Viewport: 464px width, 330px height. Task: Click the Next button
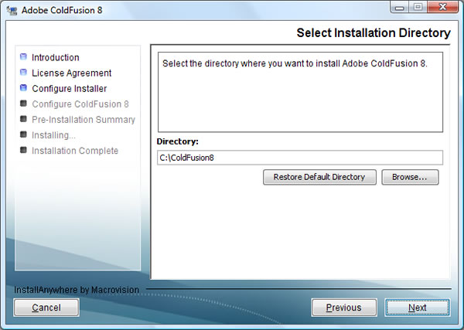(418, 308)
